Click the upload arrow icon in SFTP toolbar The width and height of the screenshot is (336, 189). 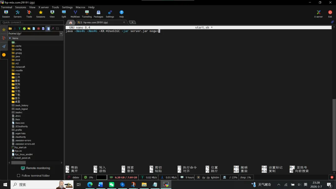(x=20, y=29)
